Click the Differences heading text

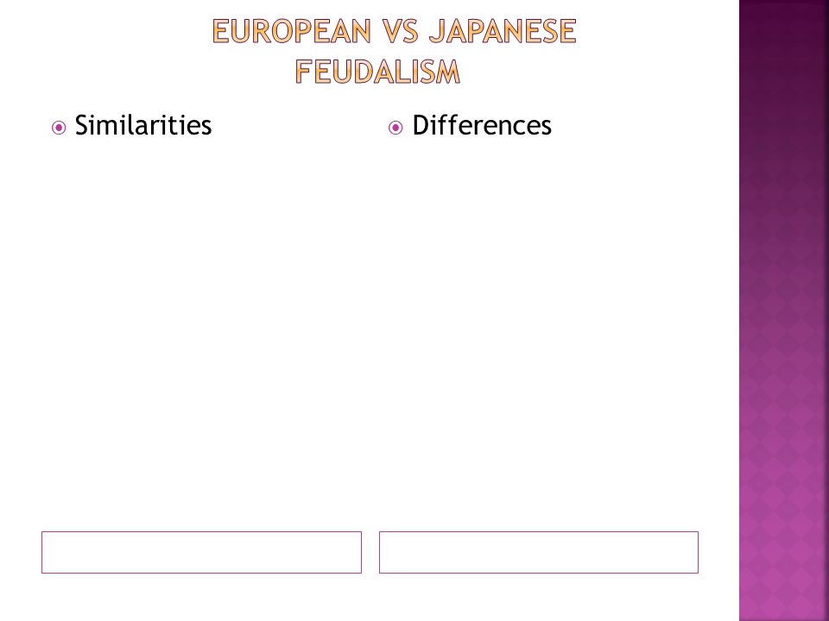pyautogui.click(x=482, y=126)
